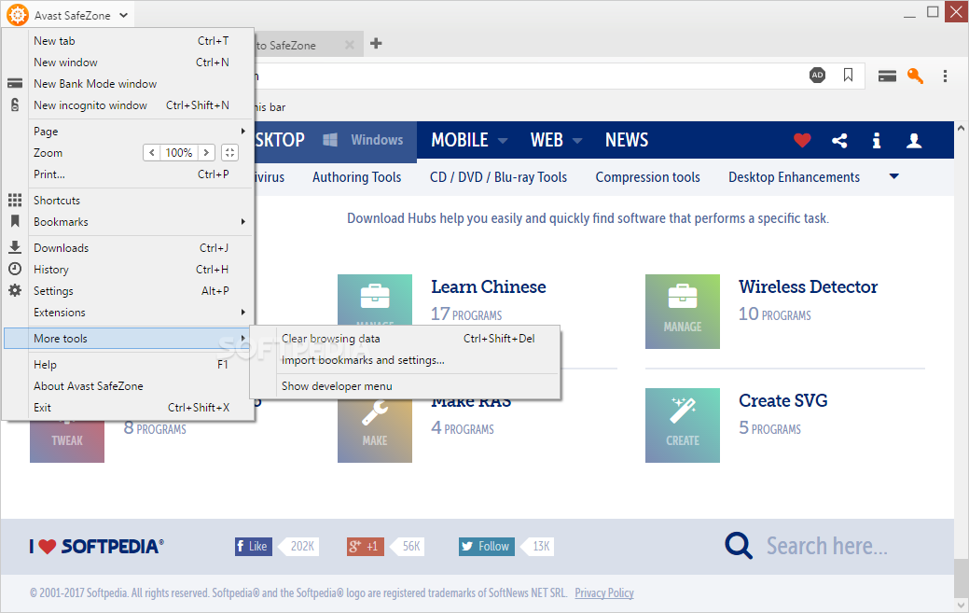Viewport: 969px width, 613px height.
Task: Toggle fullscreen icon beside zoom controls
Action: click(x=229, y=153)
